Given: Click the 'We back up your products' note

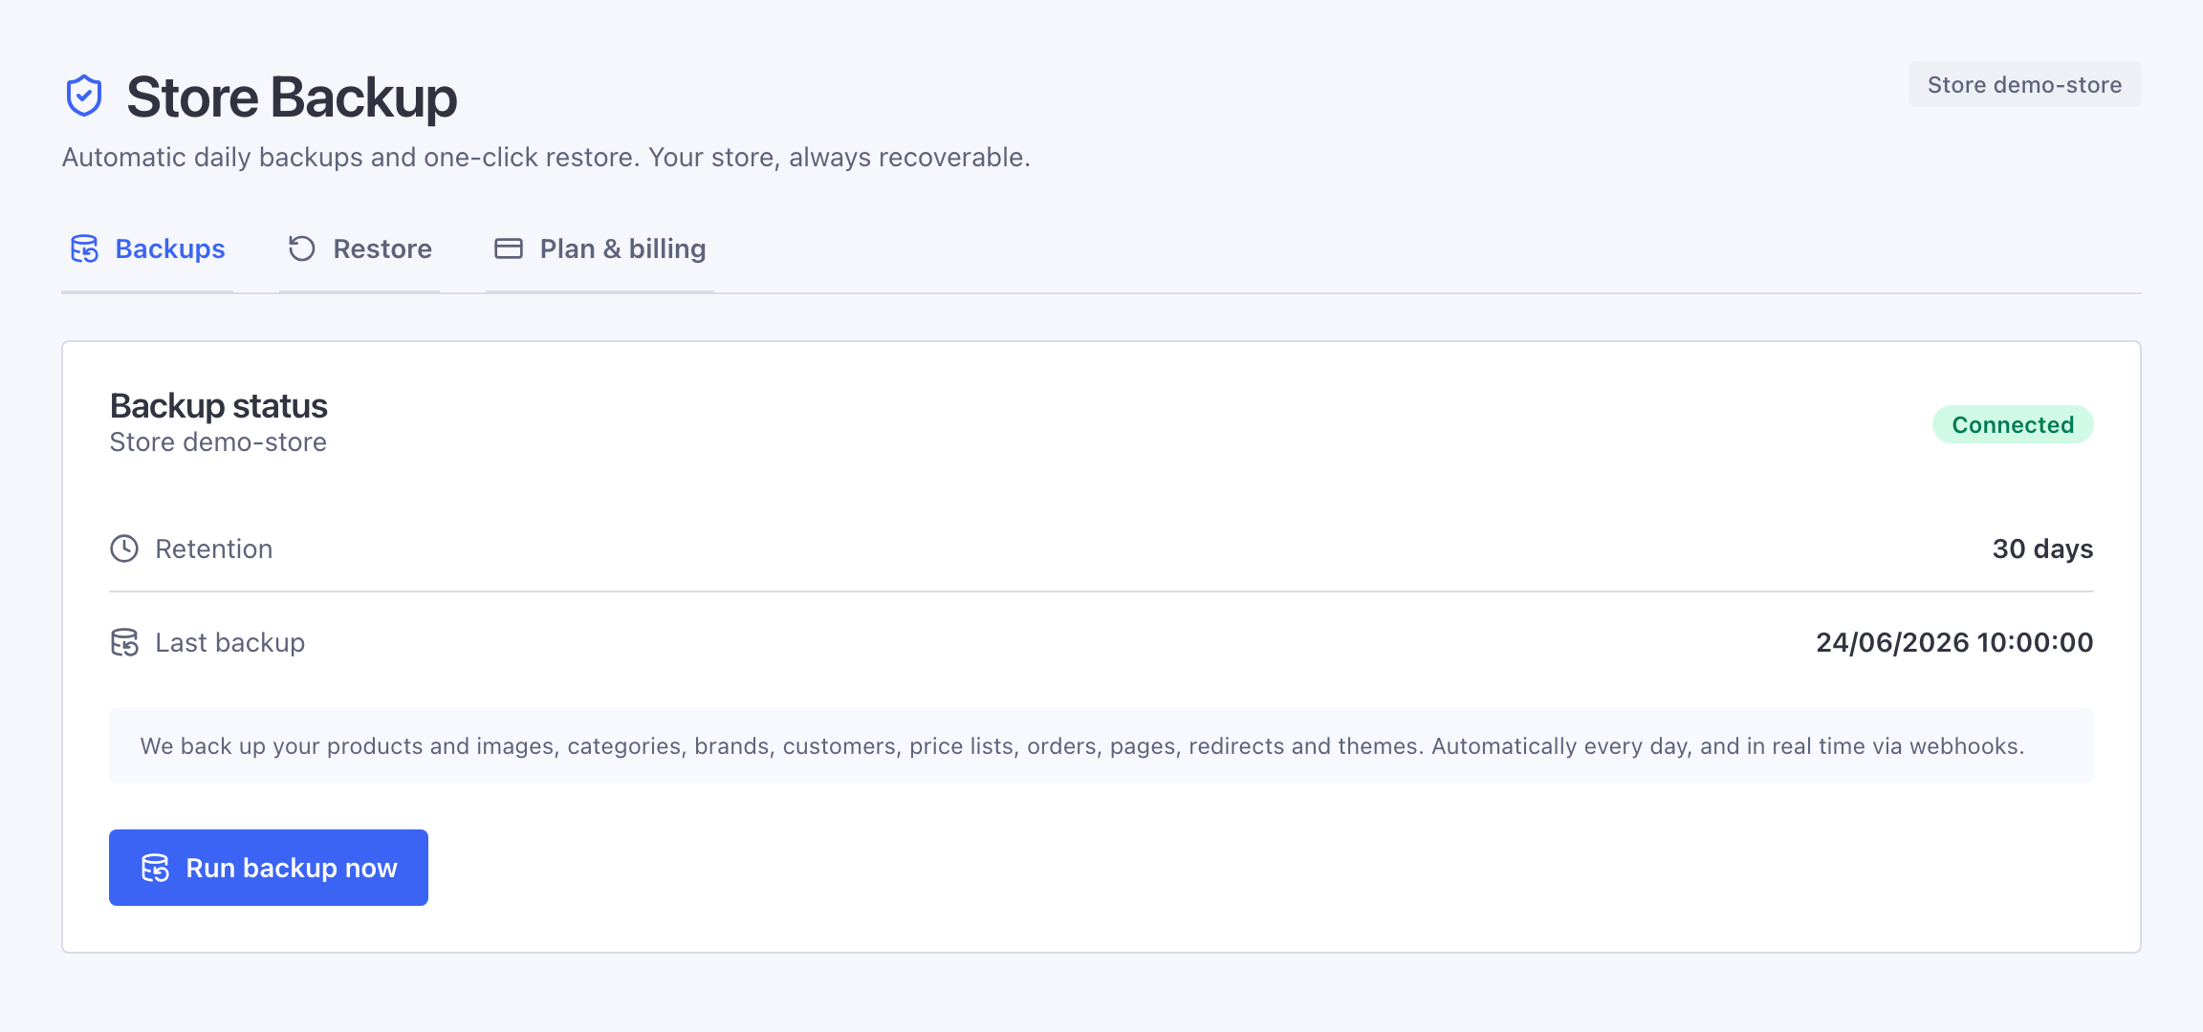Looking at the screenshot, I should click(x=1101, y=745).
